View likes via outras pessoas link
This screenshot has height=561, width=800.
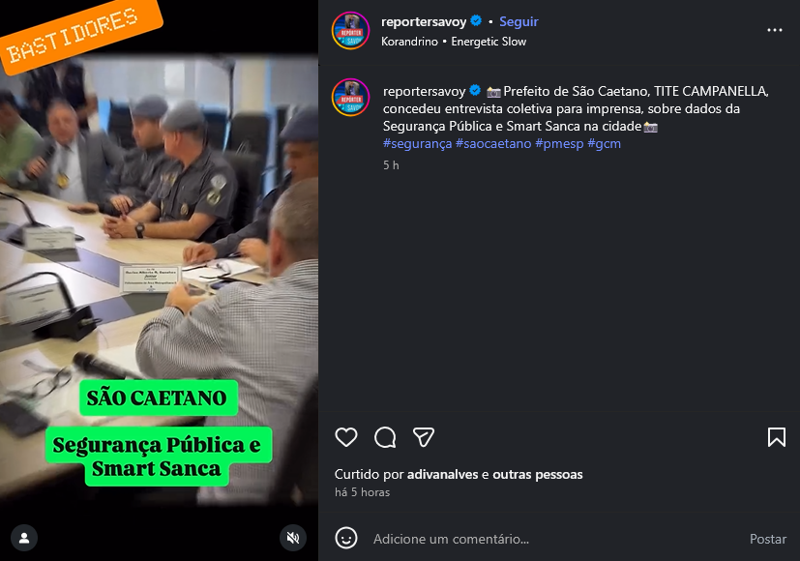(537, 474)
